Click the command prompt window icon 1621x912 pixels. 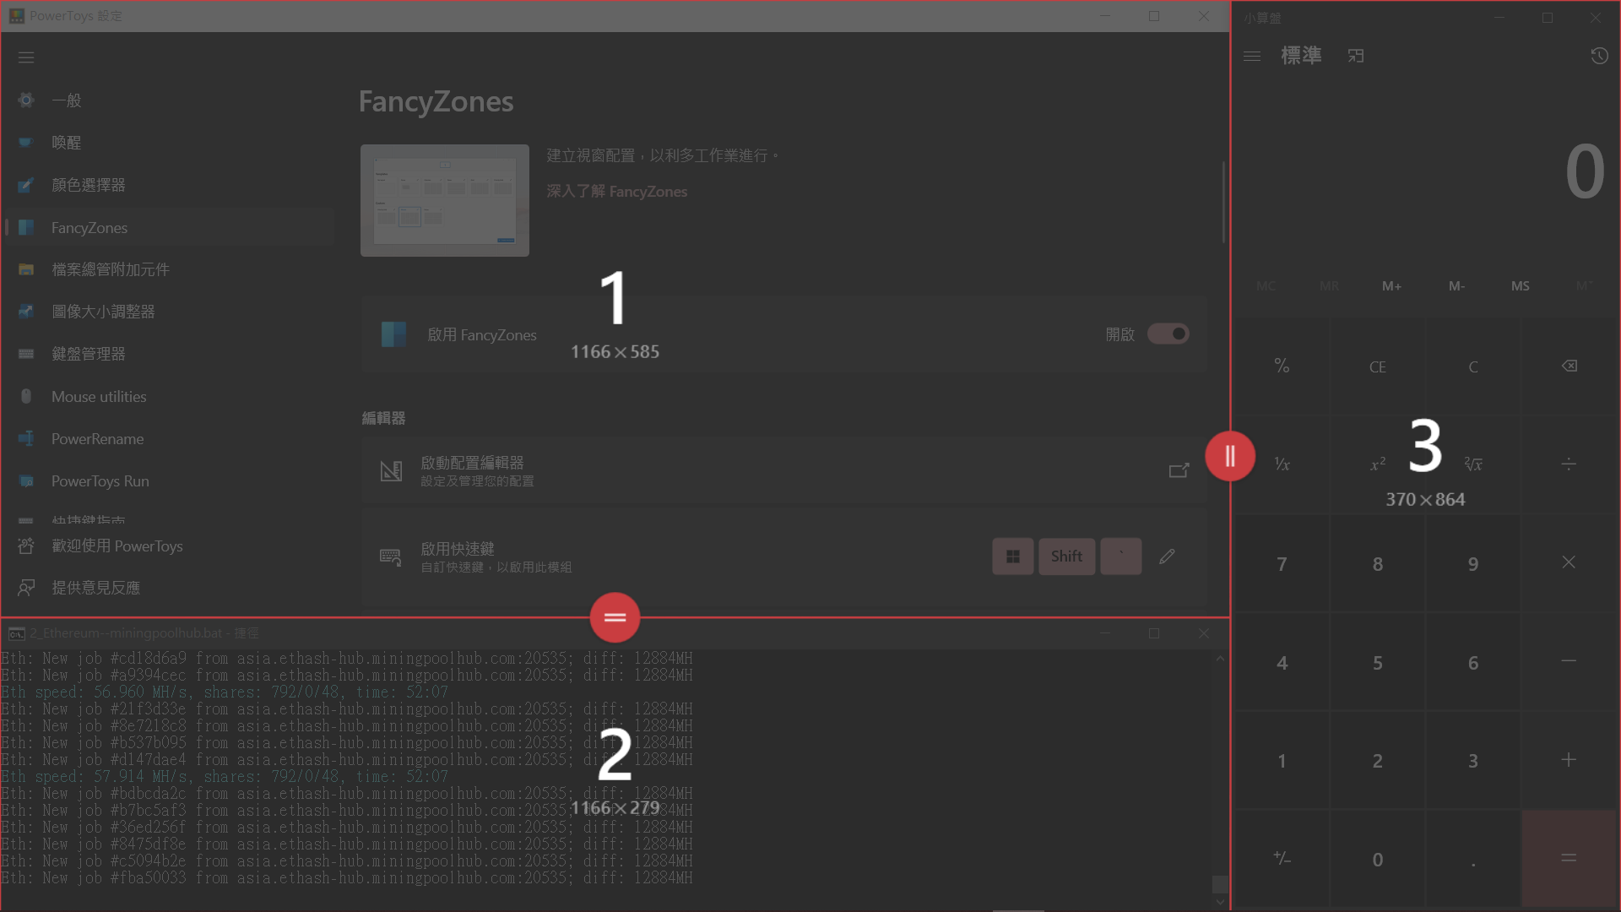[16, 633]
